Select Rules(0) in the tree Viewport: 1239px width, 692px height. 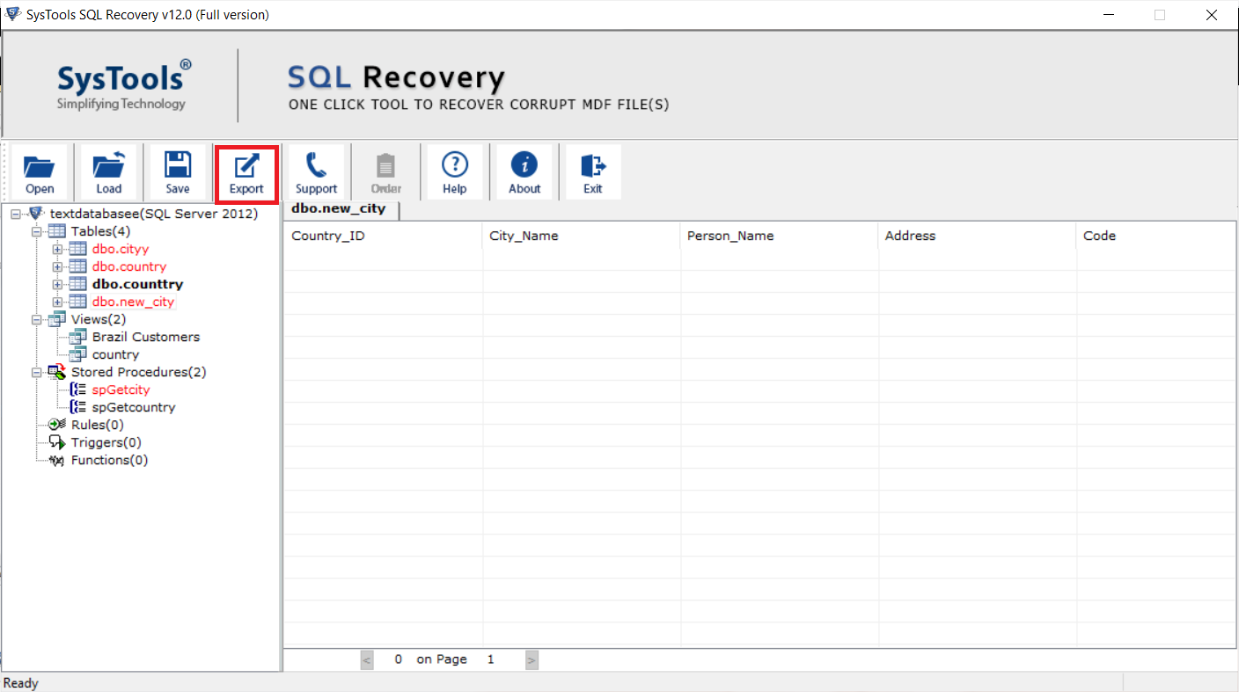[98, 425]
